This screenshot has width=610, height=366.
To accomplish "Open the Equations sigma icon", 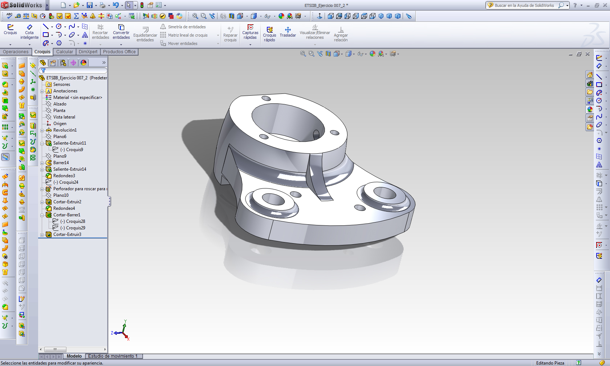I will pos(76,16).
